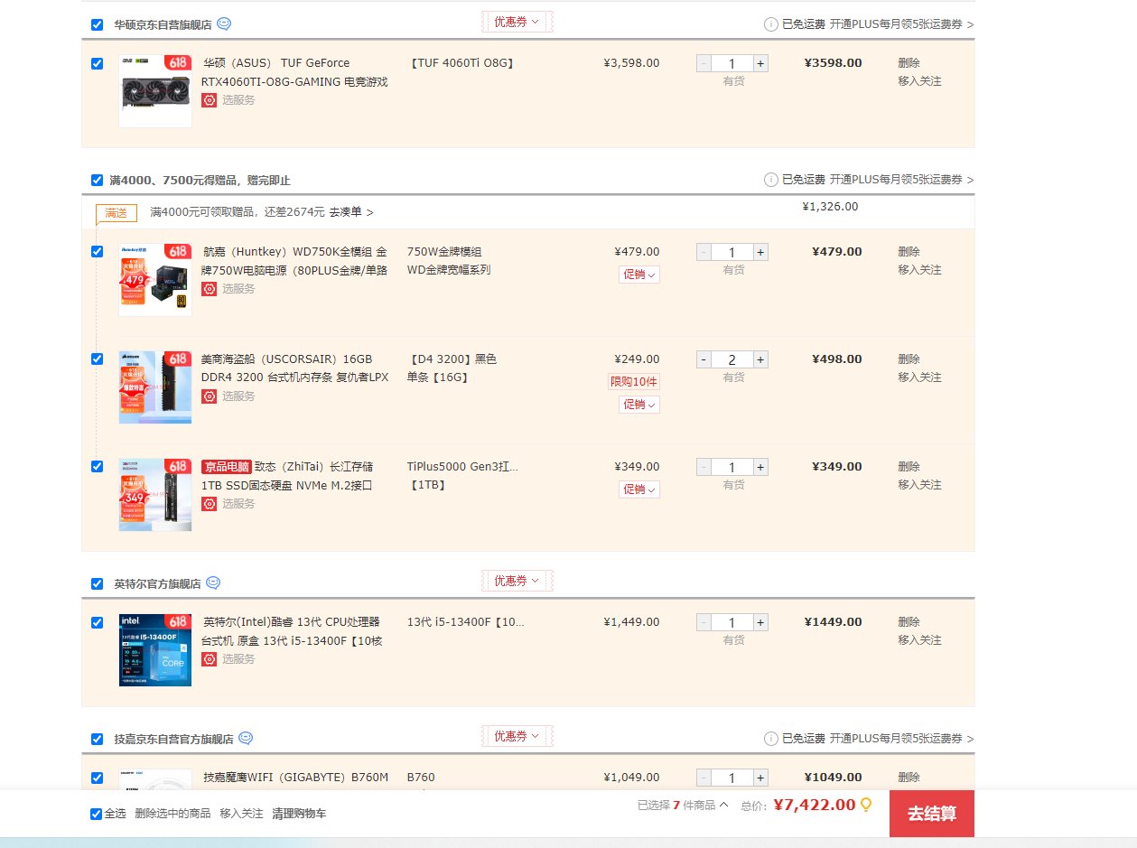Open PLUS shipping coupon link in ASUS store row
The width and height of the screenshot is (1137, 848).
tap(902, 24)
